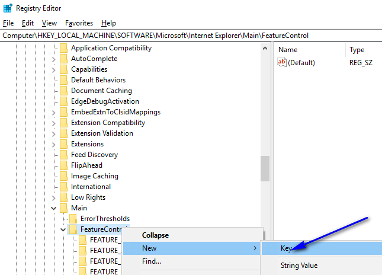The image size is (382, 275).
Task: Open the Edit menu
Action: coord(27,23)
